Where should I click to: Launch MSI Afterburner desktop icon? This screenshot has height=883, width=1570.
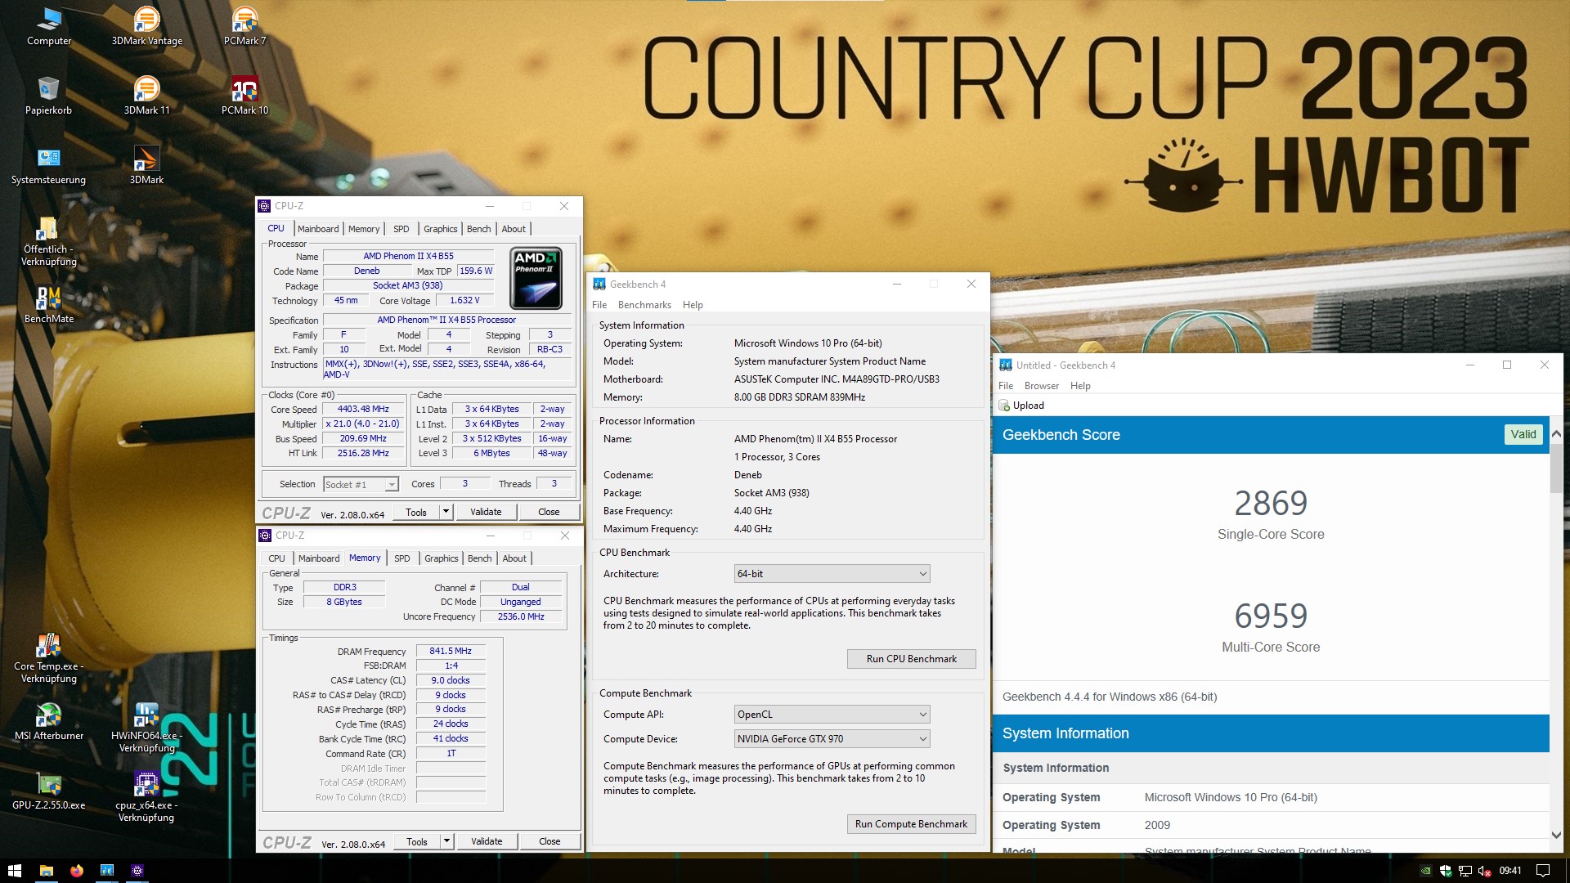tap(48, 722)
